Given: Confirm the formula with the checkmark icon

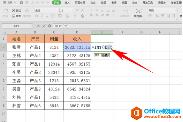Looking at the screenshot, I should pyautogui.click(x=44, y=26).
